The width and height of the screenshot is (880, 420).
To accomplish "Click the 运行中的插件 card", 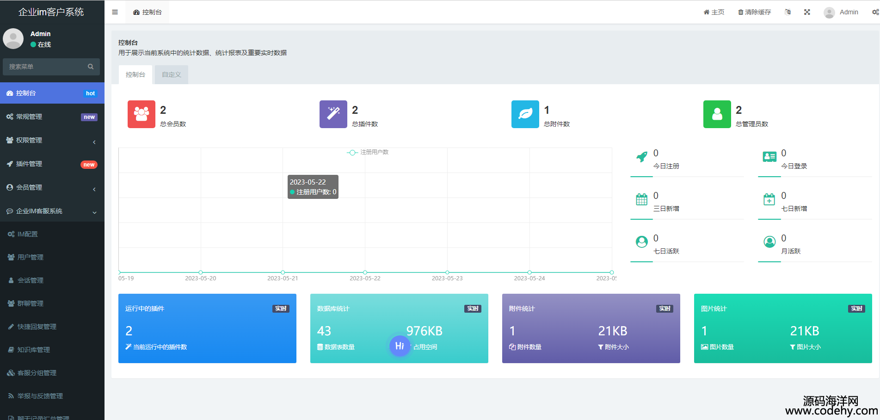I will click(207, 328).
